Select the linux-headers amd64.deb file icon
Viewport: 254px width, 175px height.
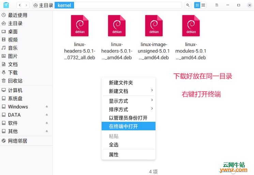[117, 26]
